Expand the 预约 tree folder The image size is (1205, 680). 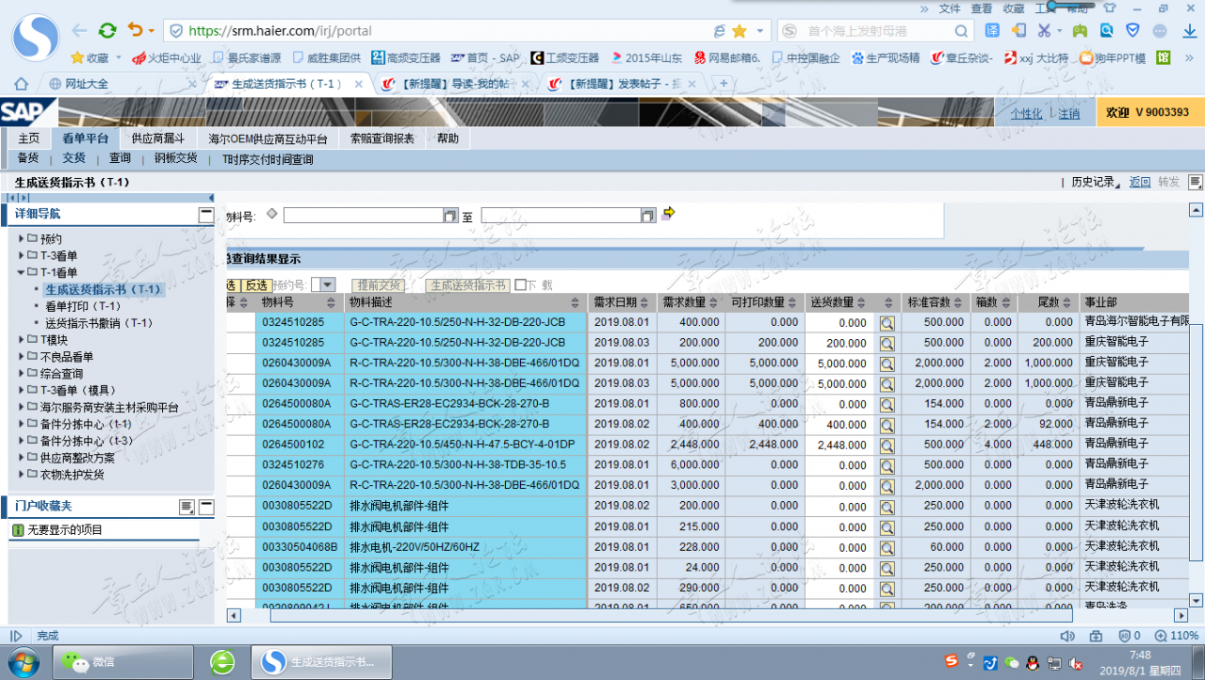click(22, 238)
